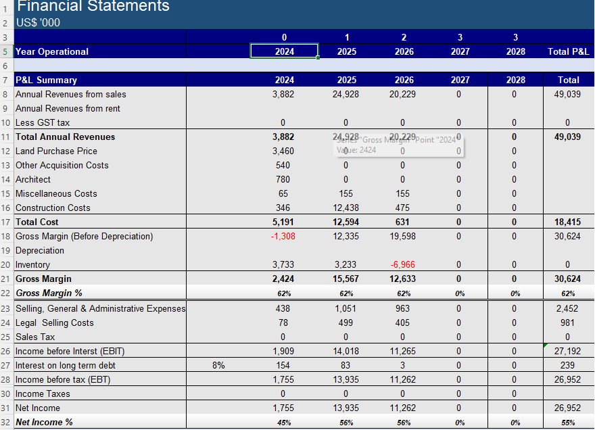Click the "Financial Statements" title cell
This screenshot has width=595, height=430.
(93, 6)
